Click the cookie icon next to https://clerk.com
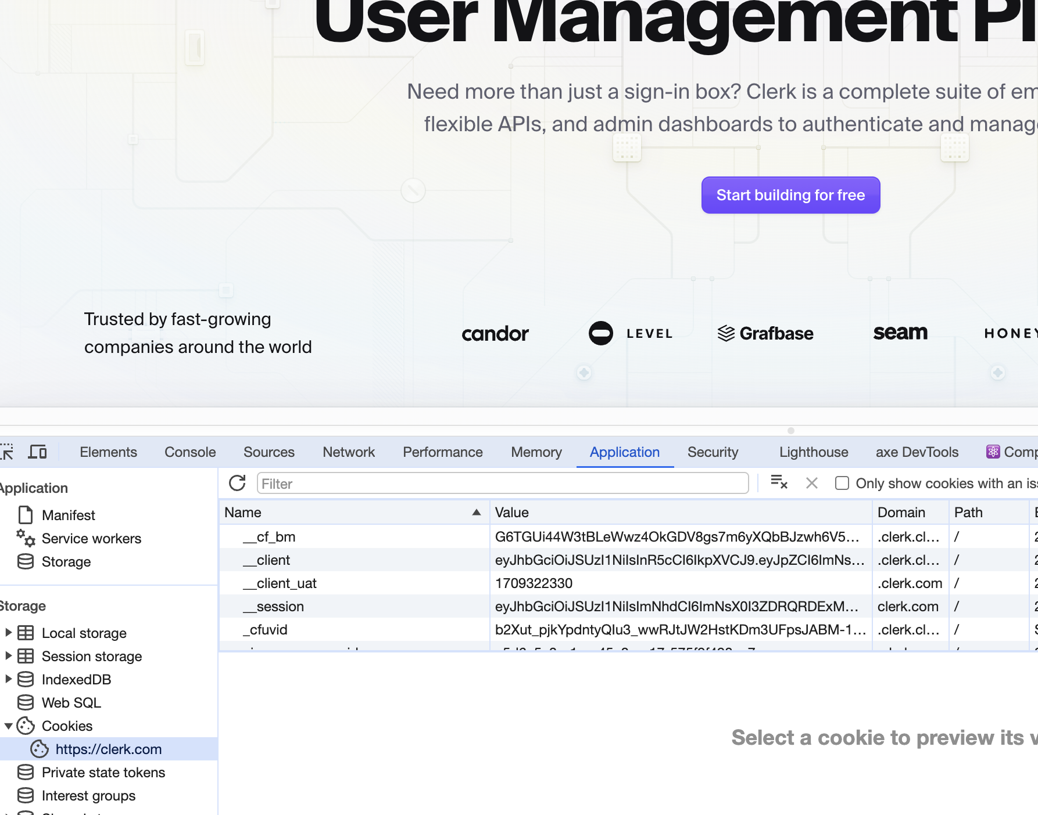1038x815 pixels. pyautogui.click(x=40, y=749)
